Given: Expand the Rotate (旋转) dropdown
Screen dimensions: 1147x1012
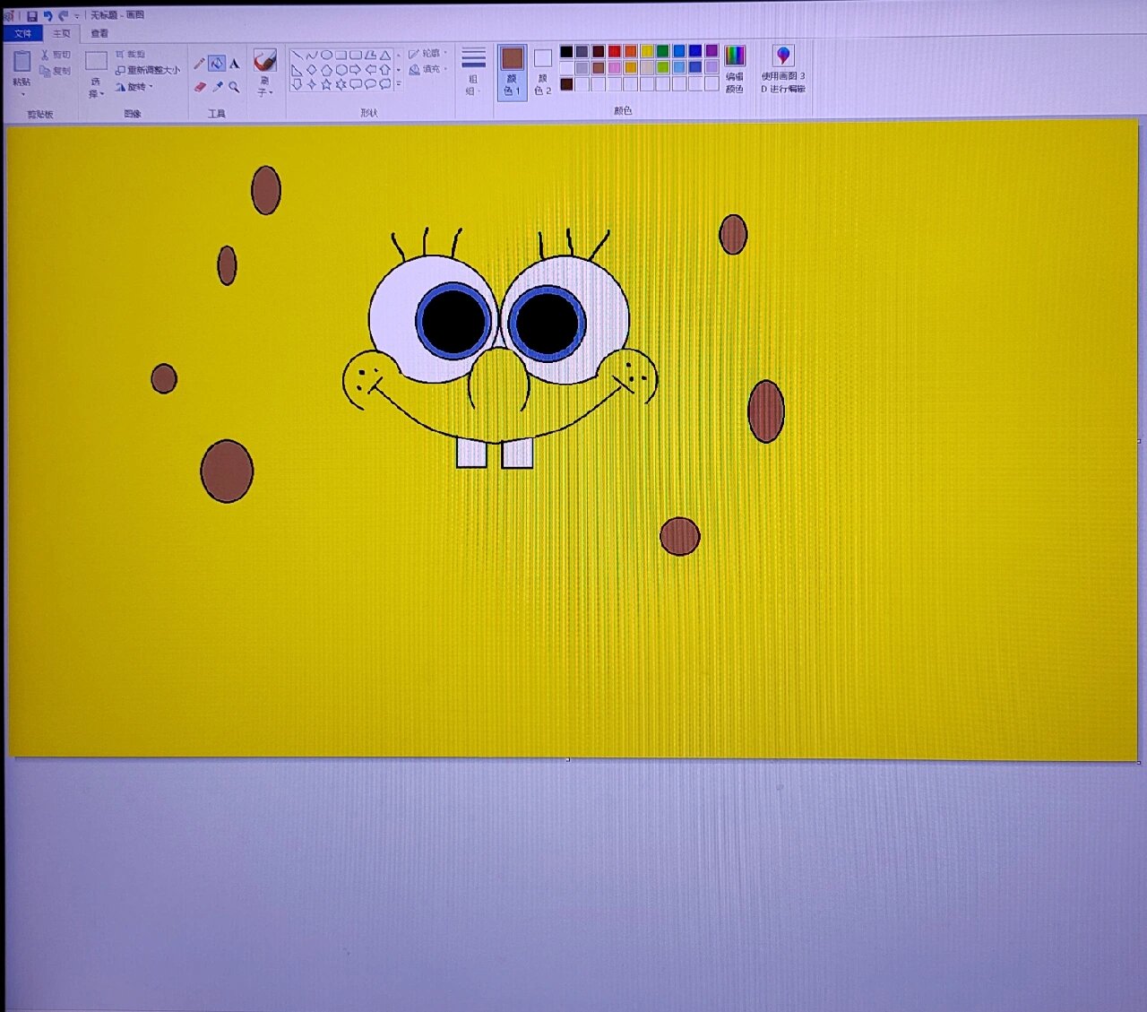Looking at the screenshot, I should [136, 87].
